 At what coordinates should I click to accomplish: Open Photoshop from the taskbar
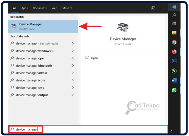174,61
